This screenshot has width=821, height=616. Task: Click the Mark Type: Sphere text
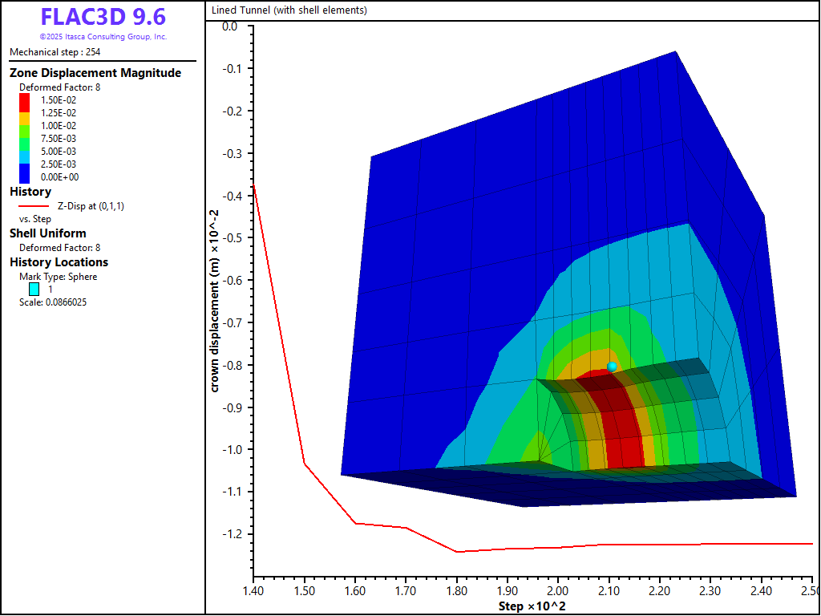[58, 277]
